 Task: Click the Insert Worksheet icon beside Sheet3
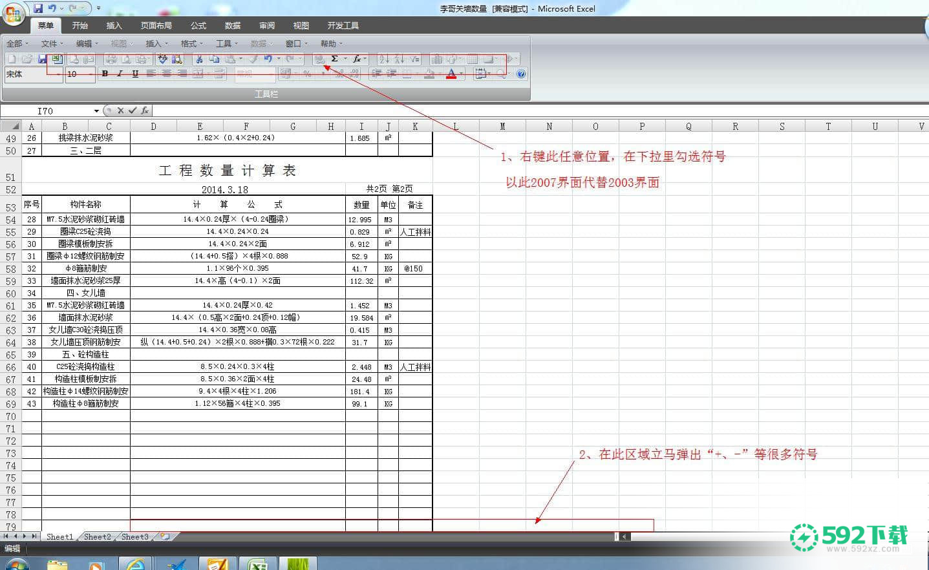point(166,536)
